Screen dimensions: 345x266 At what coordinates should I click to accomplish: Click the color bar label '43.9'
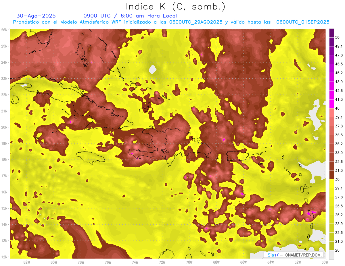tap(339, 82)
